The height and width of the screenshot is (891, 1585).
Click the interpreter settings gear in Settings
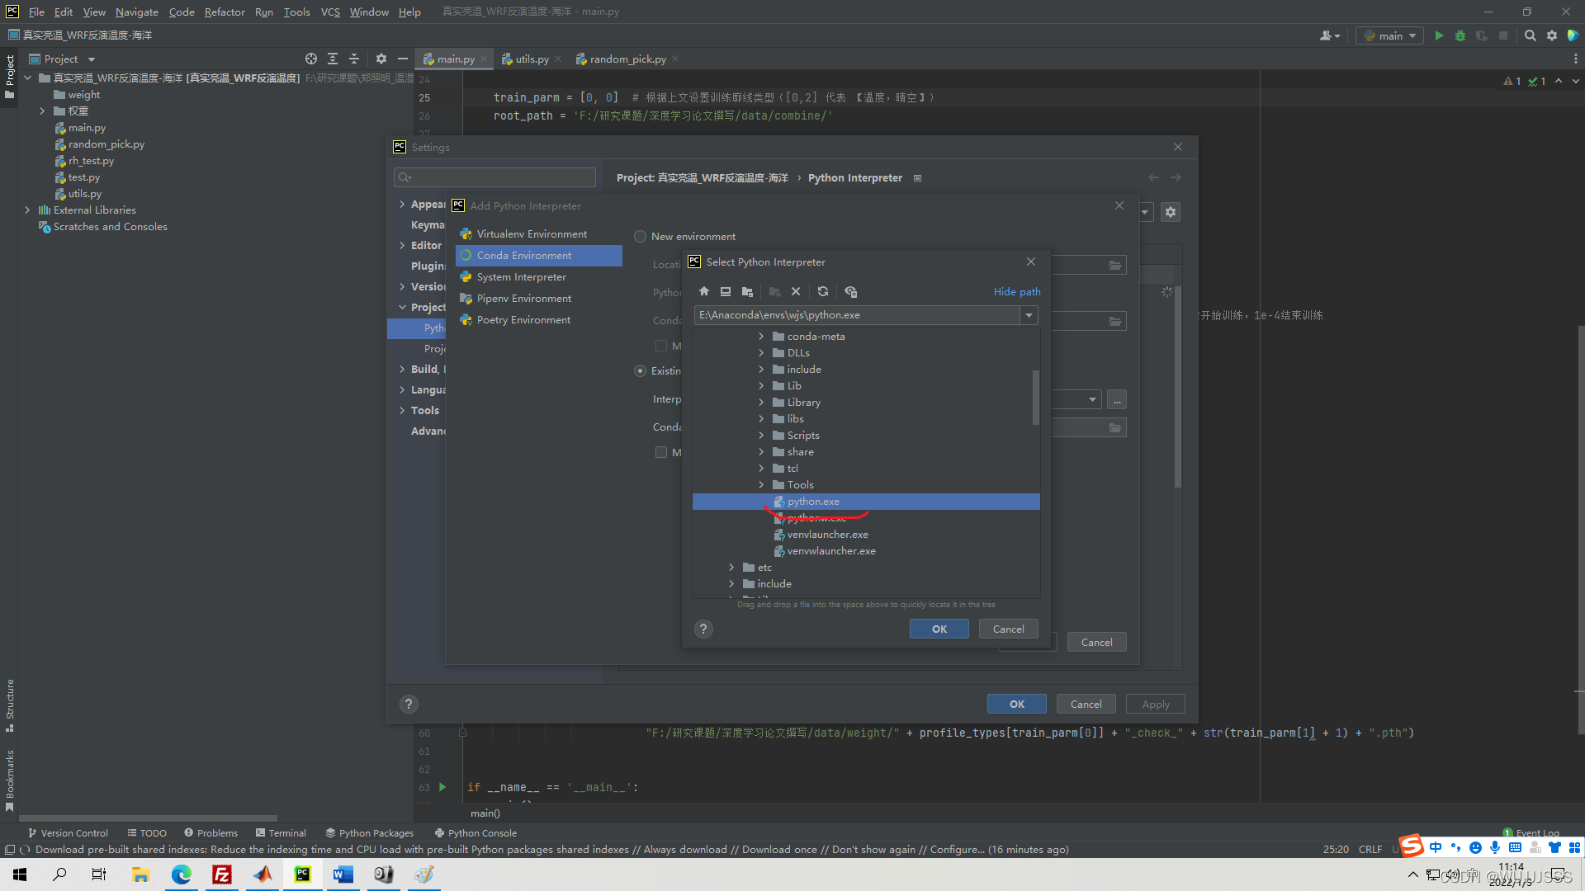click(x=1171, y=212)
